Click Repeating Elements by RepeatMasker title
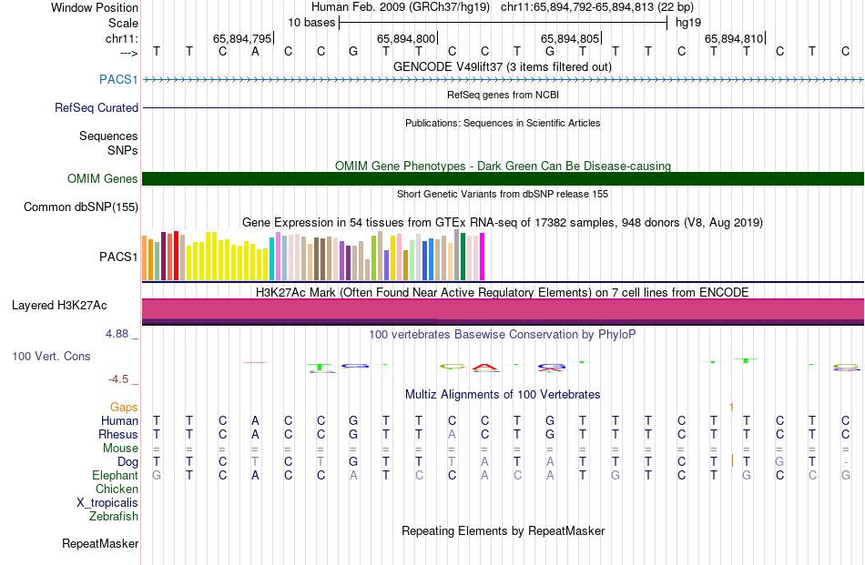865x565 pixels. click(x=503, y=530)
